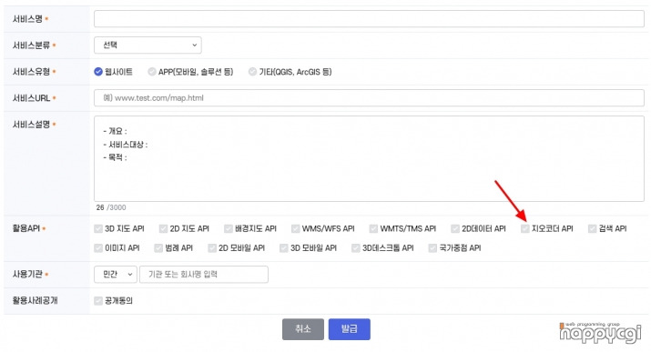Screen dimensions: 651x352
Task: Open the 사용기관 민간 dropdown
Action: [116, 275]
